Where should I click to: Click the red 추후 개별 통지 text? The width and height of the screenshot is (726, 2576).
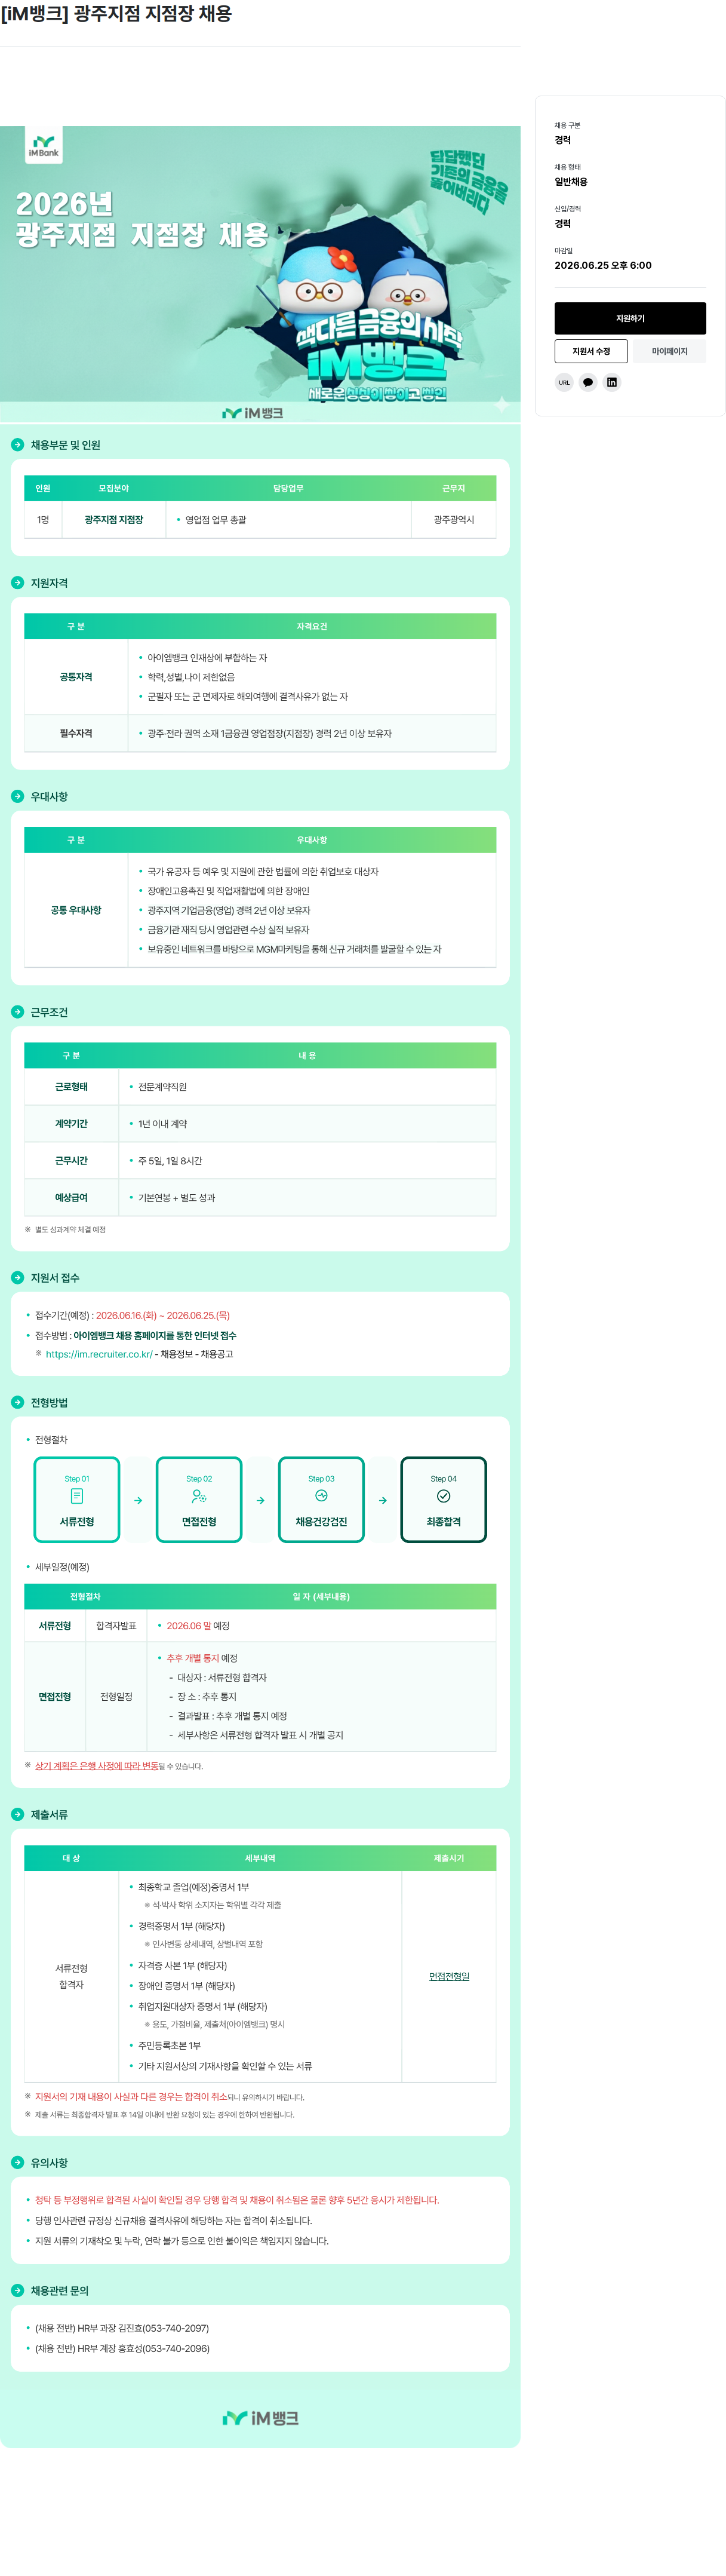click(x=192, y=1658)
